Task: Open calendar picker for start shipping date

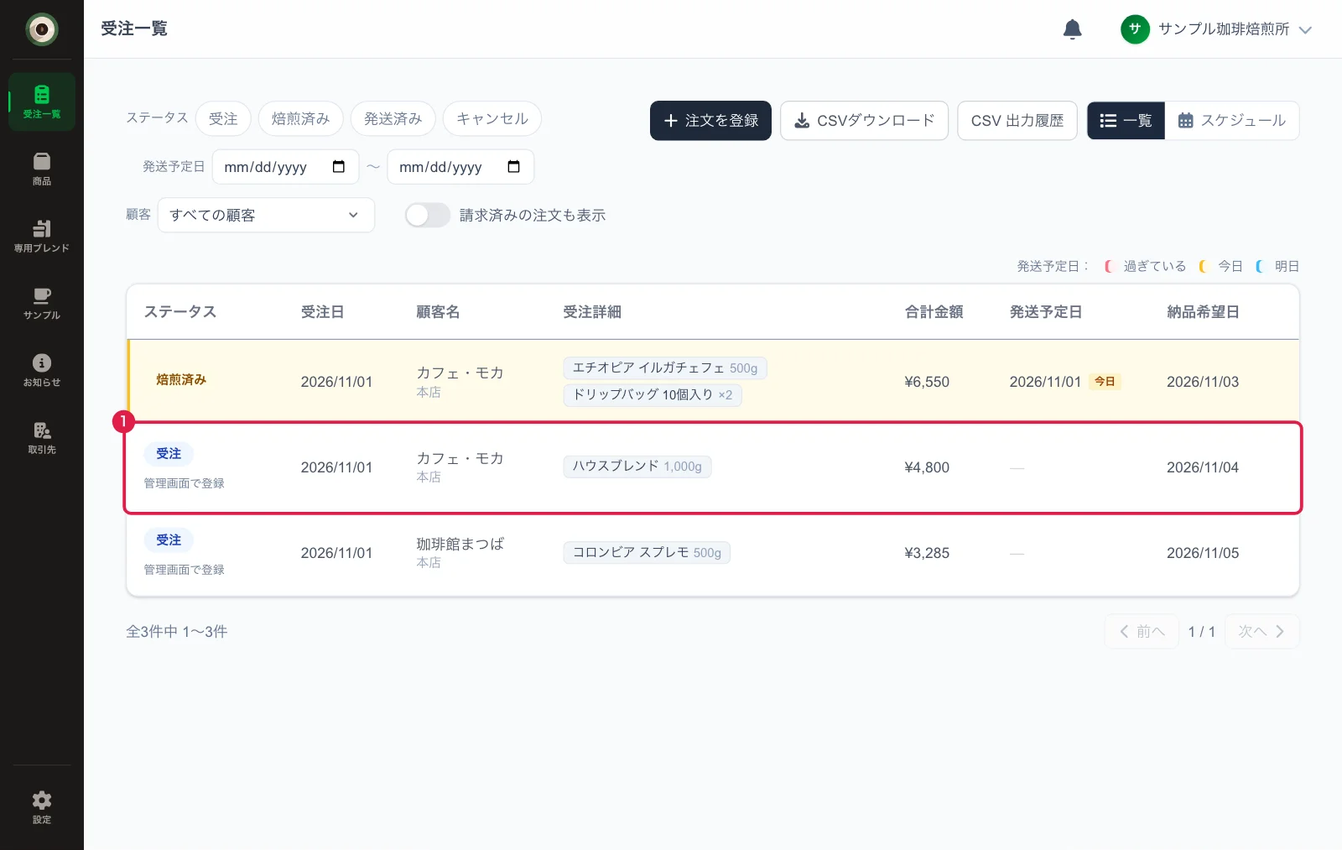Action: click(x=339, y=167)
